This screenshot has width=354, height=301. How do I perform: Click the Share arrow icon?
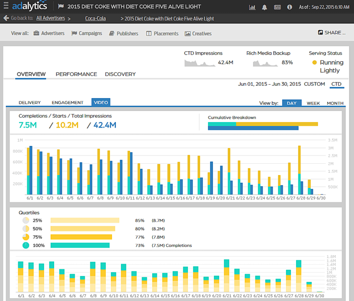(321, 33)
